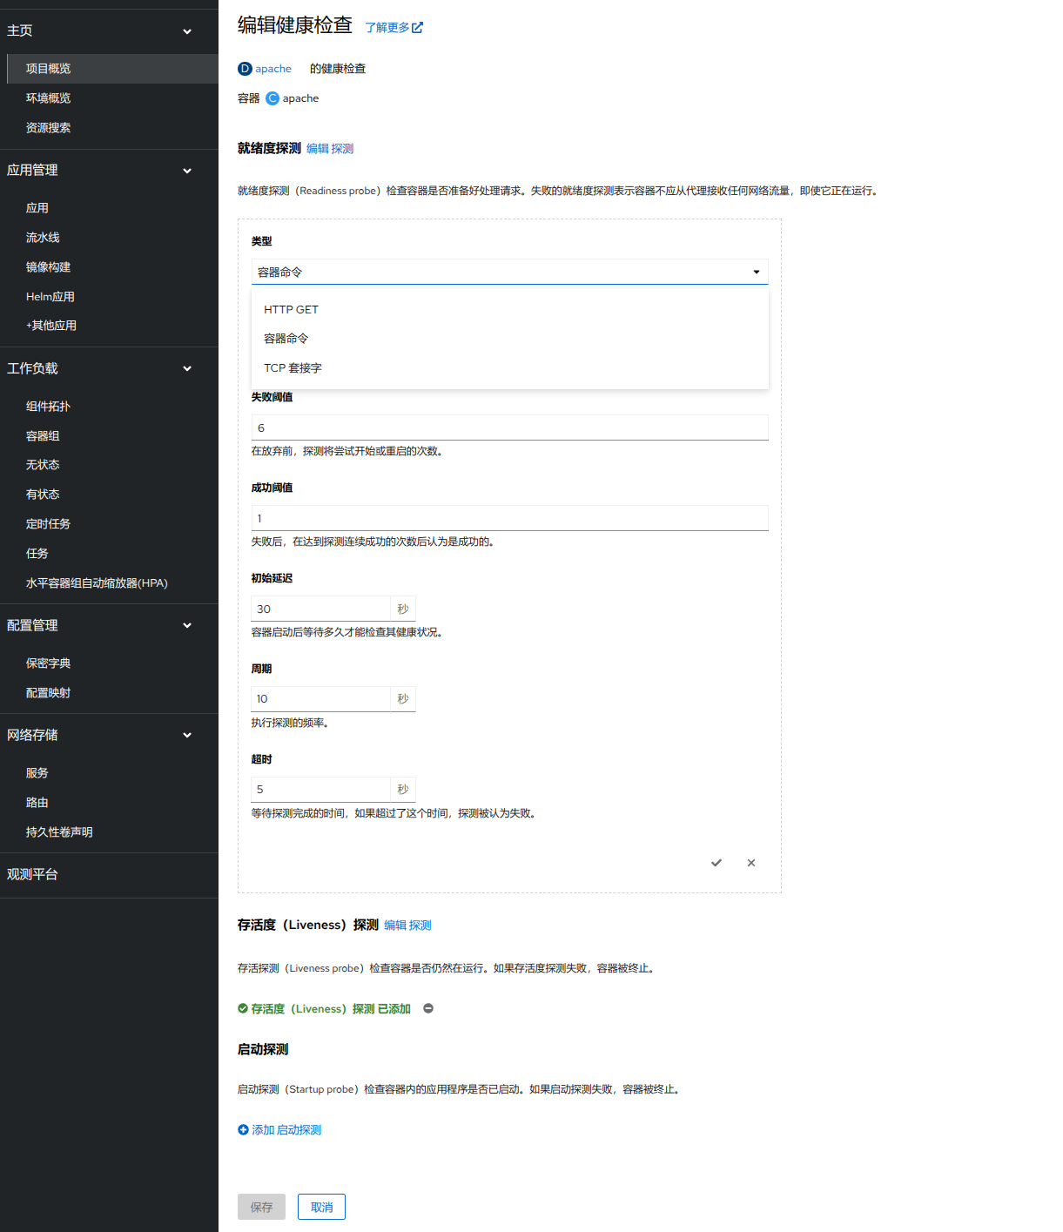Open 编辑 探测 link for Liveness probe

[x=407, y=926]
